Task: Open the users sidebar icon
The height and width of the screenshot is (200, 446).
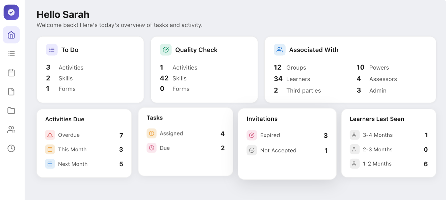Action: pos(11,129)
